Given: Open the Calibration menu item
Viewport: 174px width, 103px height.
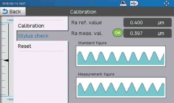Looking at the screenshot, I should (42, 26).
